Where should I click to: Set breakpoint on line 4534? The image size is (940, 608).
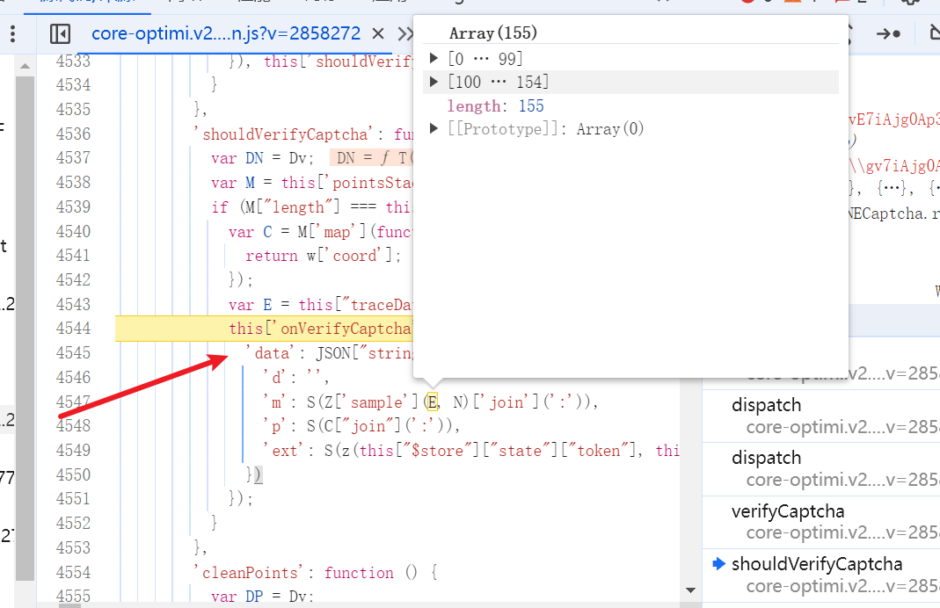[x=73, y=85]
